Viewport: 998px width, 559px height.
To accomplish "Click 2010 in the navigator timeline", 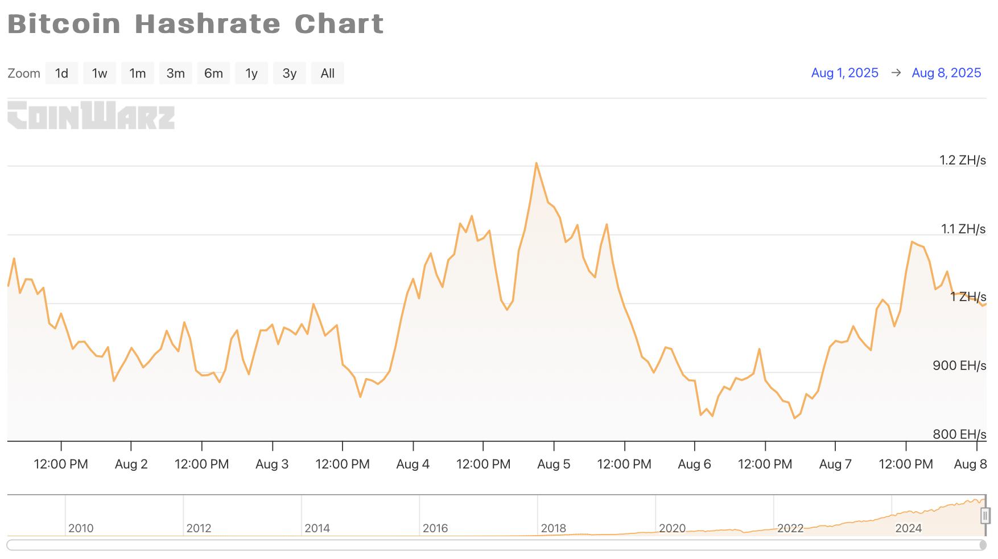I will tap(81, 528).
